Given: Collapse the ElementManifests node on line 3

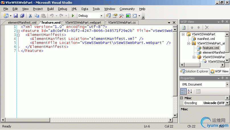Looking at the screenshot, I should (x=18, y=35).
